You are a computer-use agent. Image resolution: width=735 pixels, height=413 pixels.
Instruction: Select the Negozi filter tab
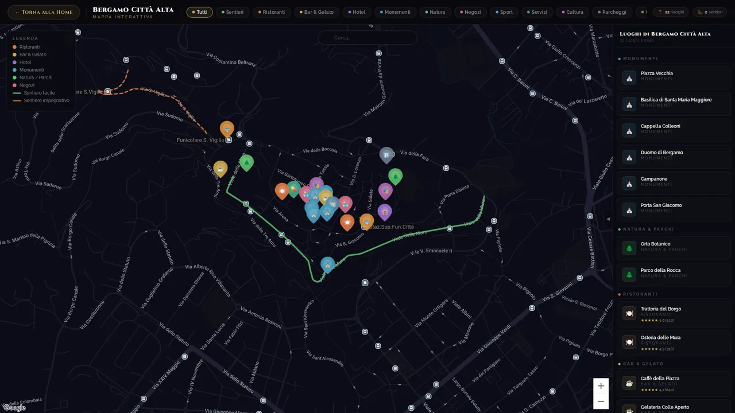tap(470, 12)
